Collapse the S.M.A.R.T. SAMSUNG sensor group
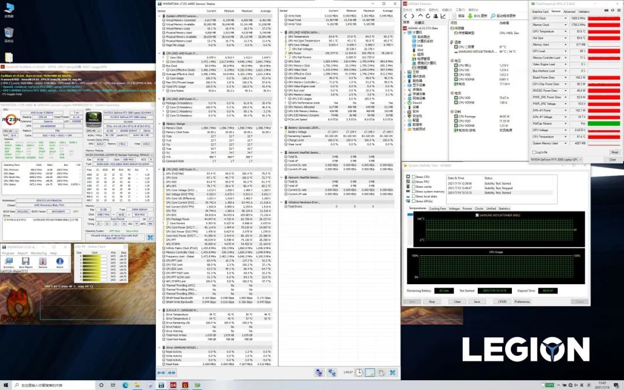The image size is (624, 390). pyautogui.click(x=161, y=310)
